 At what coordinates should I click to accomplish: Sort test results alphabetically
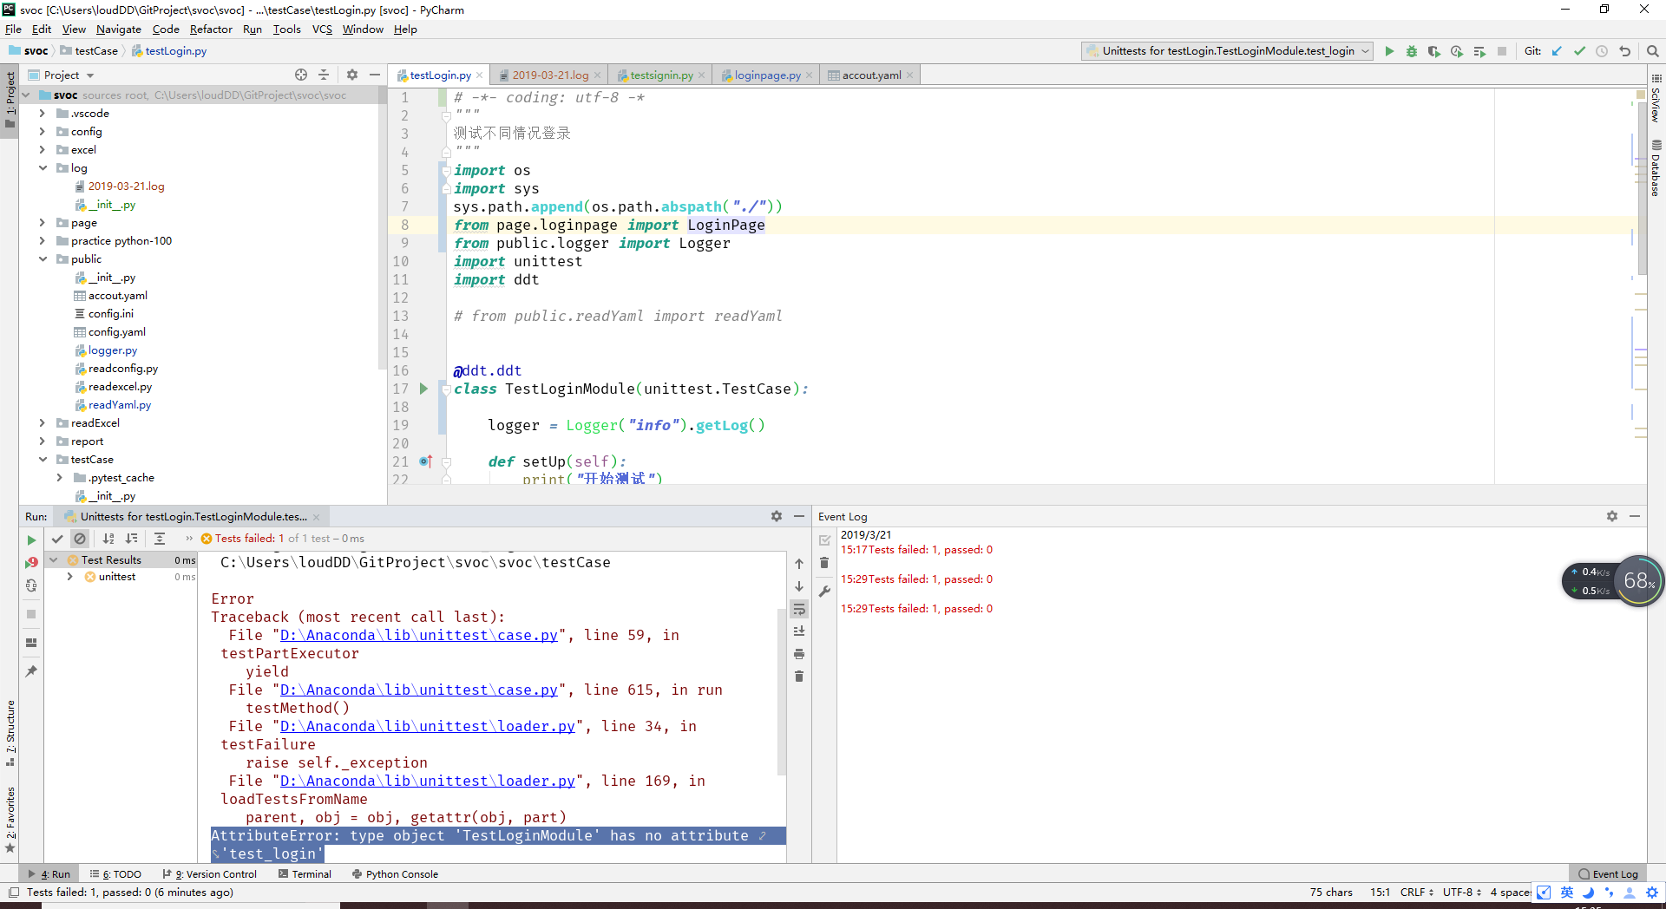click(108, 539)
